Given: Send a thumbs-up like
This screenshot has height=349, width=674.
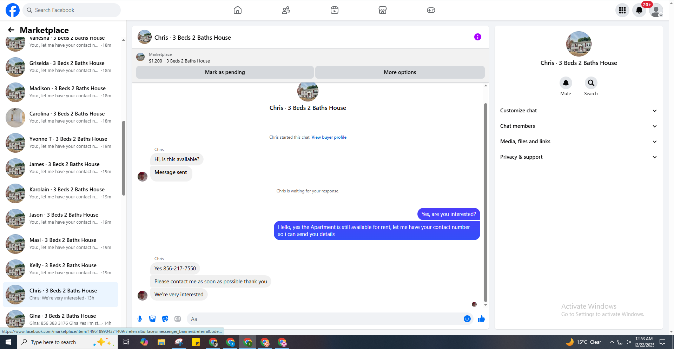Looking at the screenshot, I should pyautogui.click(x=481, y=319).
